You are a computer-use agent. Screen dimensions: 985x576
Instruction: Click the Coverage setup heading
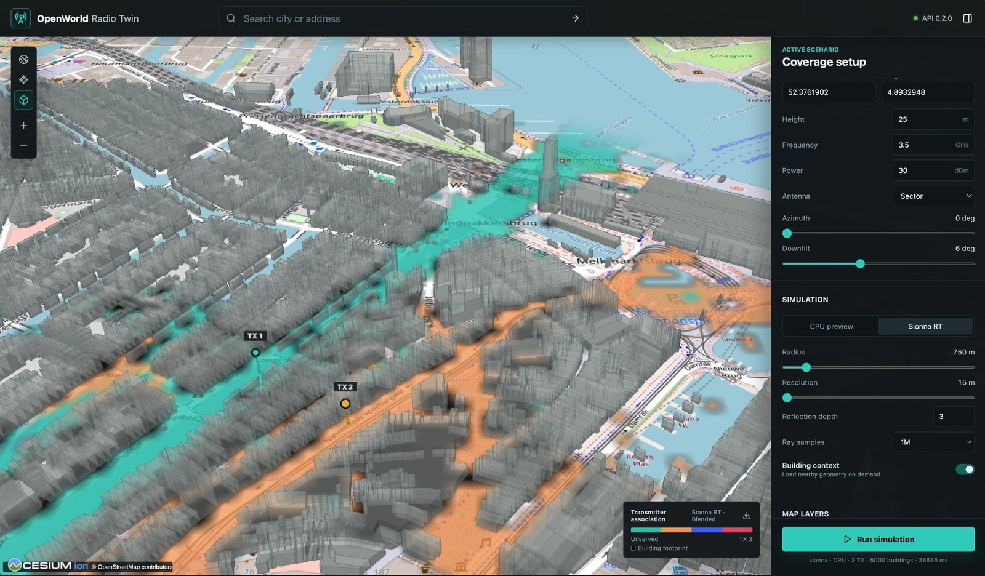(824, 62)
